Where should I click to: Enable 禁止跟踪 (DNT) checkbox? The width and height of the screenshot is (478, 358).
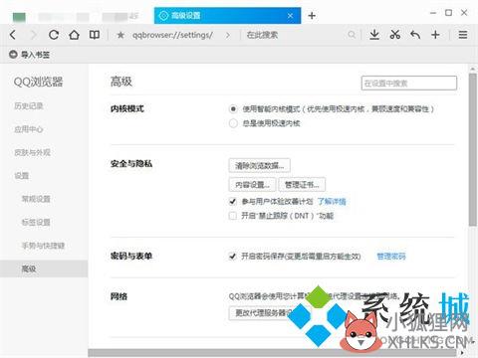[233, 216]
